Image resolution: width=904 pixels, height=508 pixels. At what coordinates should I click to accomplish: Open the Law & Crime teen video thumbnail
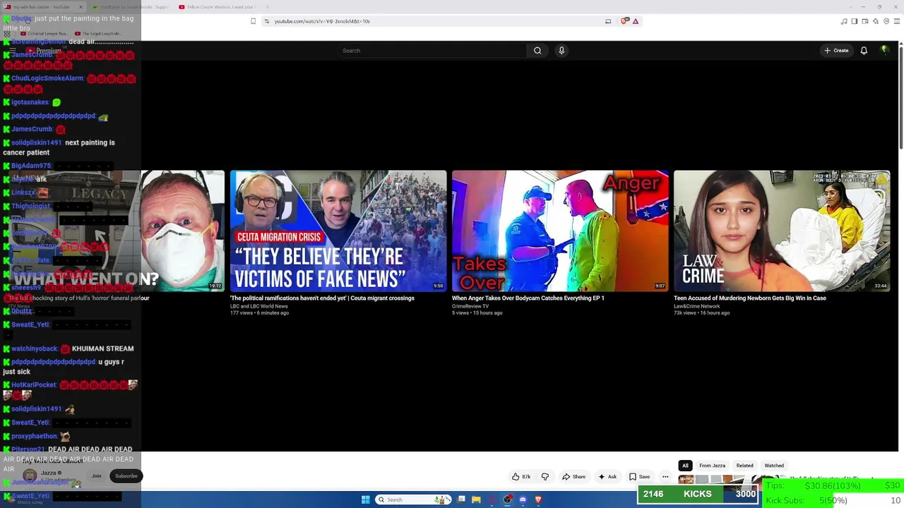782,231
